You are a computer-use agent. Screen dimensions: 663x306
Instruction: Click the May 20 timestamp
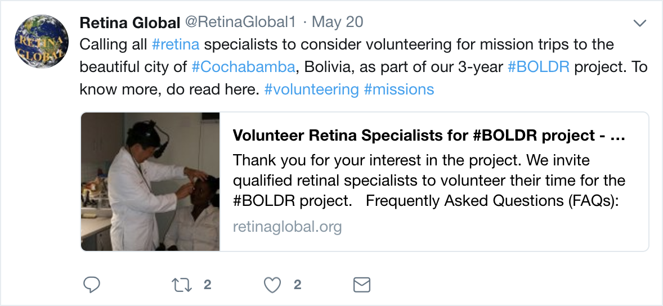pyautogui.click(x=338, y=22)
